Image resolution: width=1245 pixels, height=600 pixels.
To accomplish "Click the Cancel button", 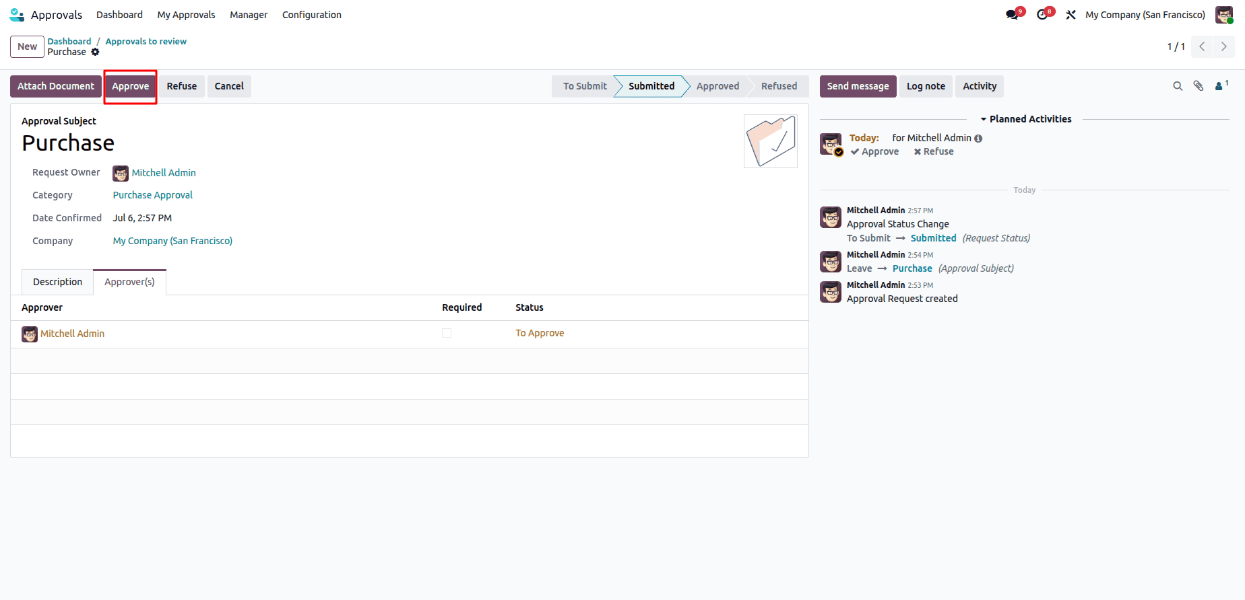I will pos(229,86).
